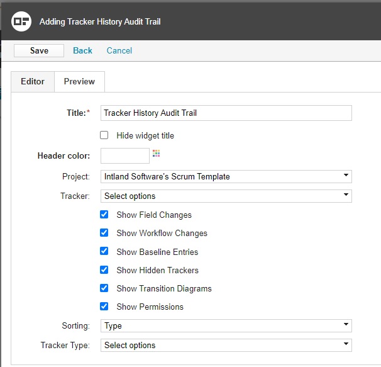381x367 pixels.
Task: Turn off Show Transition Diagrams
Action: click(x=104, y=288)
